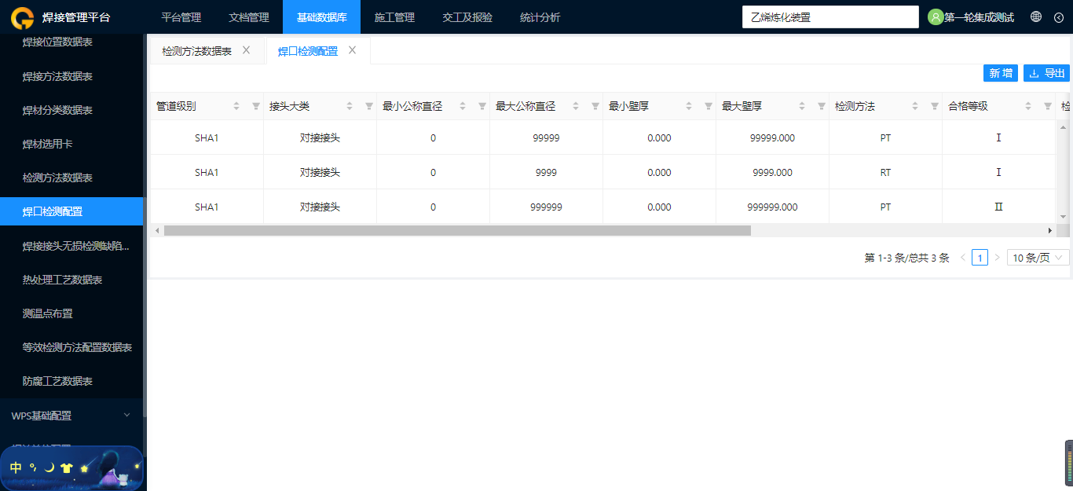The image size is (1073, 491).
Task: Select the 基础数据库 top menu
Action: (321, 17)
